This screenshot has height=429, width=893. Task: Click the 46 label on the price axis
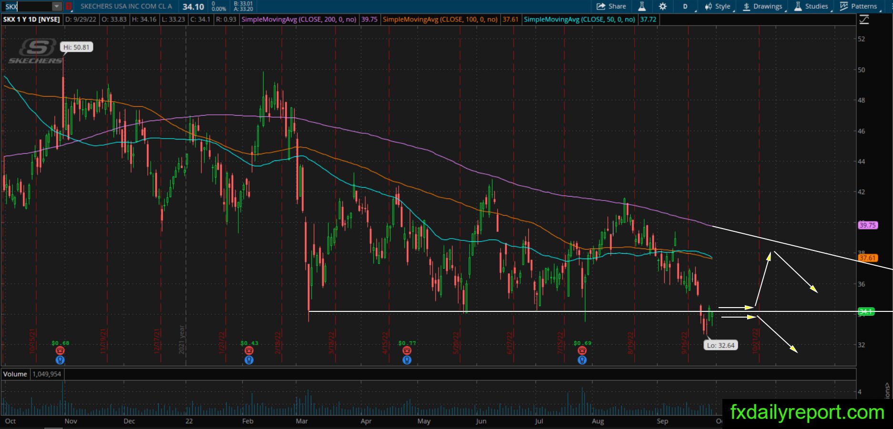tap(861, 131)
